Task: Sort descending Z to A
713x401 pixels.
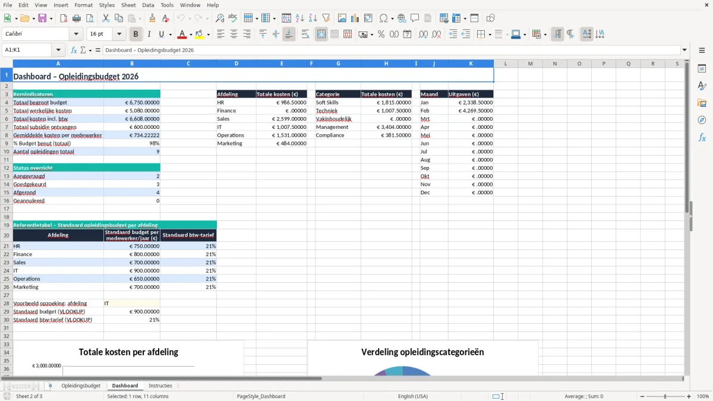Action: [313, 18]
